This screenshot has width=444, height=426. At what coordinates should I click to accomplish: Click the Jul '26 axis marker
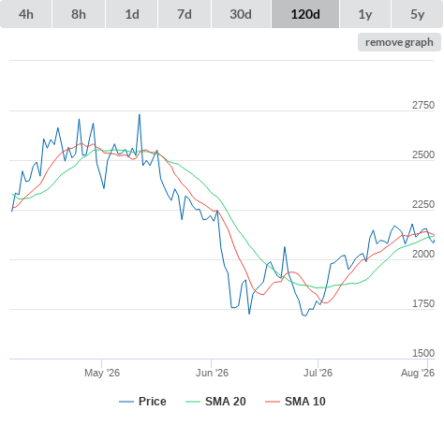point(318,373)
